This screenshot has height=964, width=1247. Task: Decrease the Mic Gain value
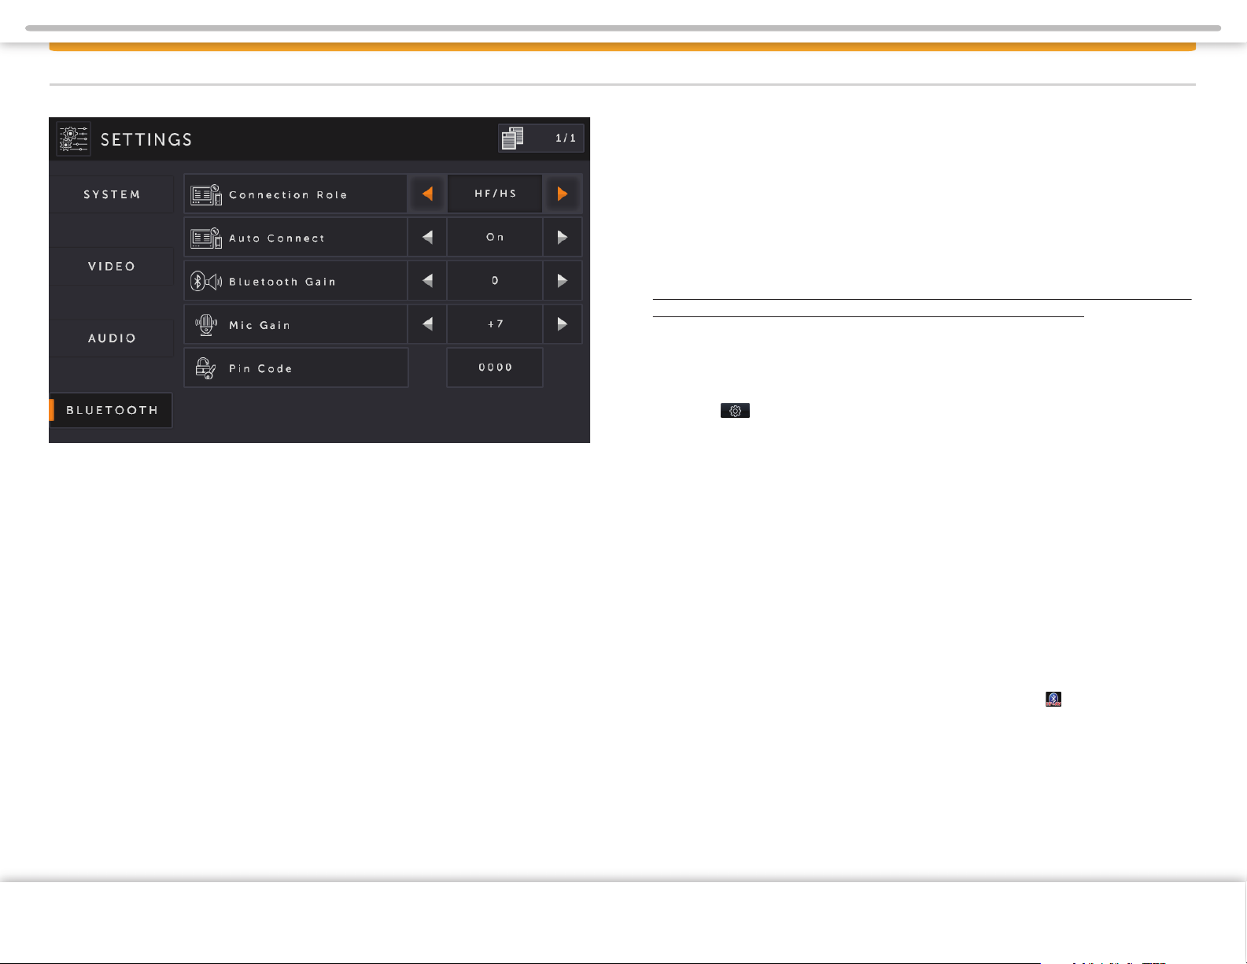[427, 323]
